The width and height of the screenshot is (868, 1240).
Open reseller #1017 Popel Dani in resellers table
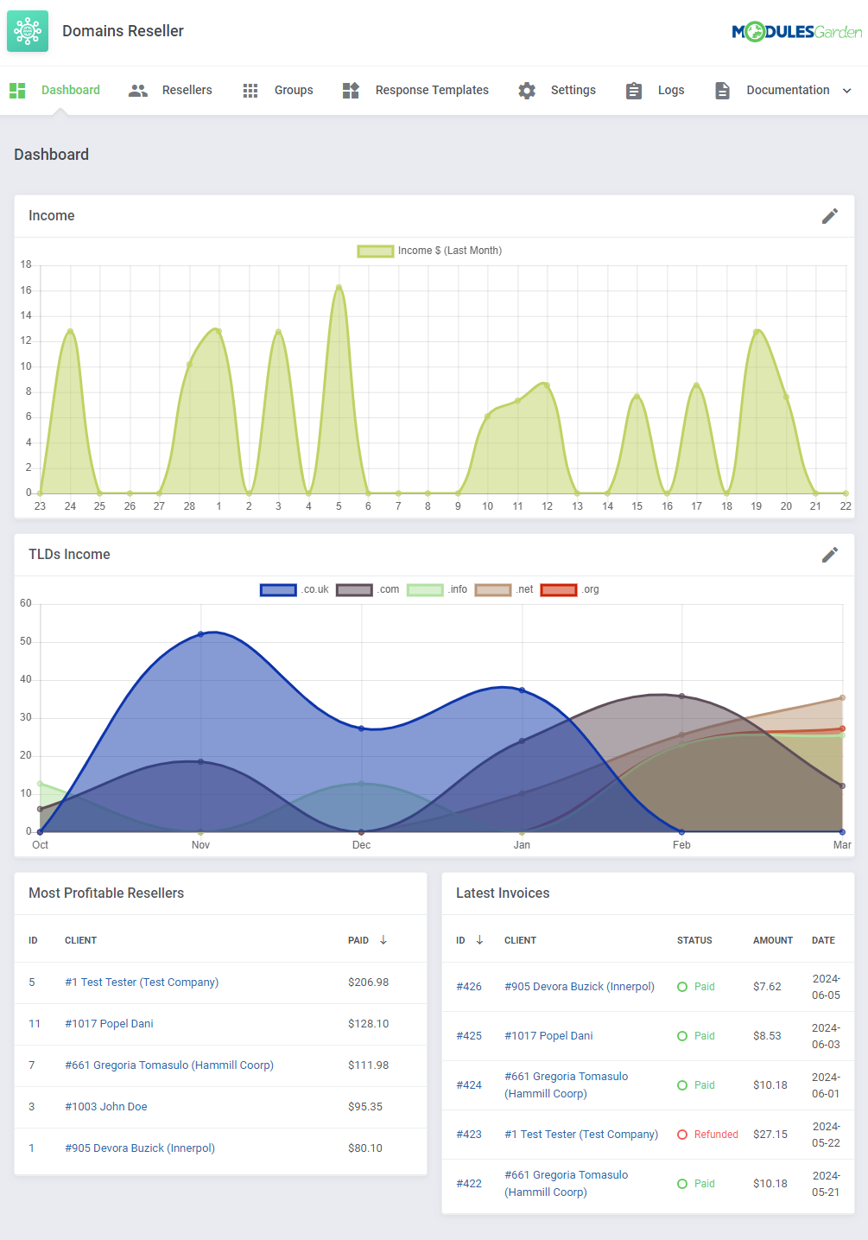(x=109, y=1024)
